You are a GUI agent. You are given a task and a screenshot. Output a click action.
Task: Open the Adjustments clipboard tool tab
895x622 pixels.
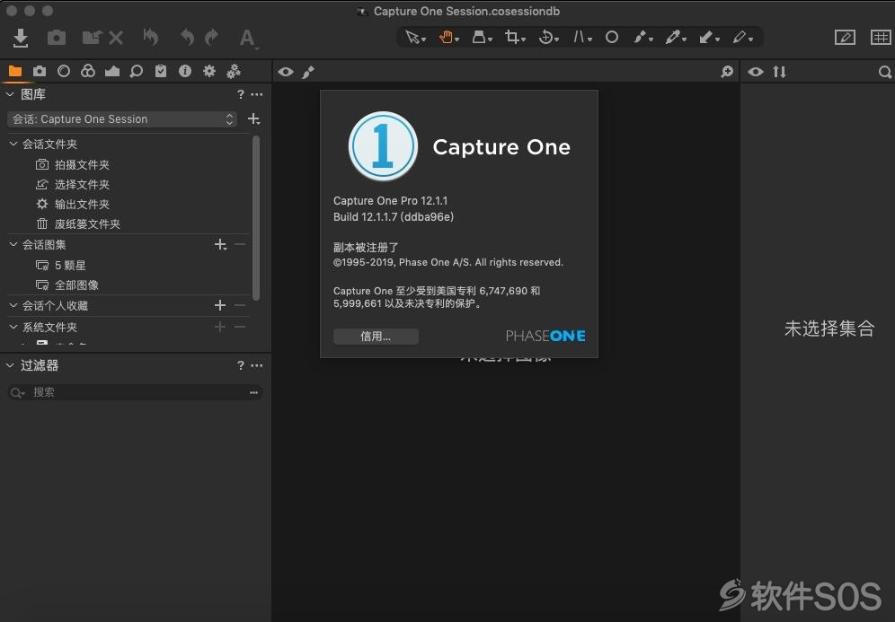pos(161,71)
